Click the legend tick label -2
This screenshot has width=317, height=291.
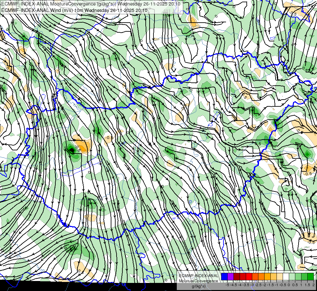coord(264,285)
